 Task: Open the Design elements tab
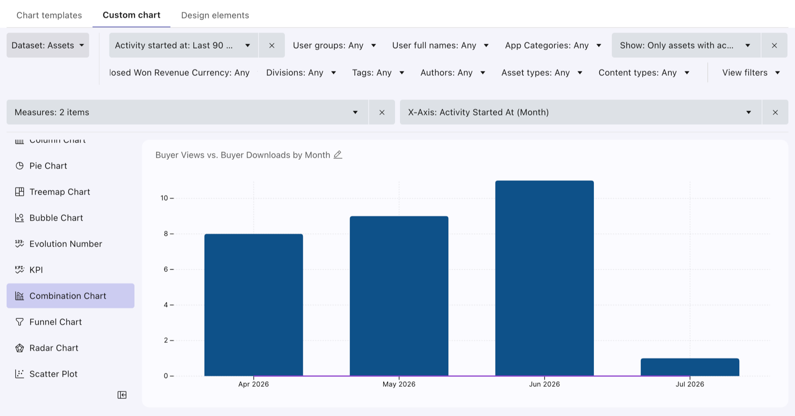click(x=215, y=15)
